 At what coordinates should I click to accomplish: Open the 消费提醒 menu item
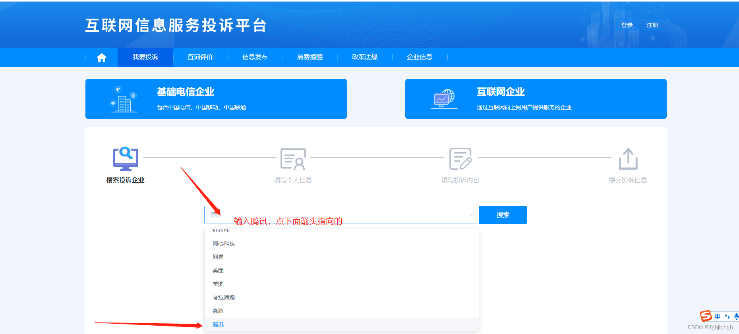[310, 57]
